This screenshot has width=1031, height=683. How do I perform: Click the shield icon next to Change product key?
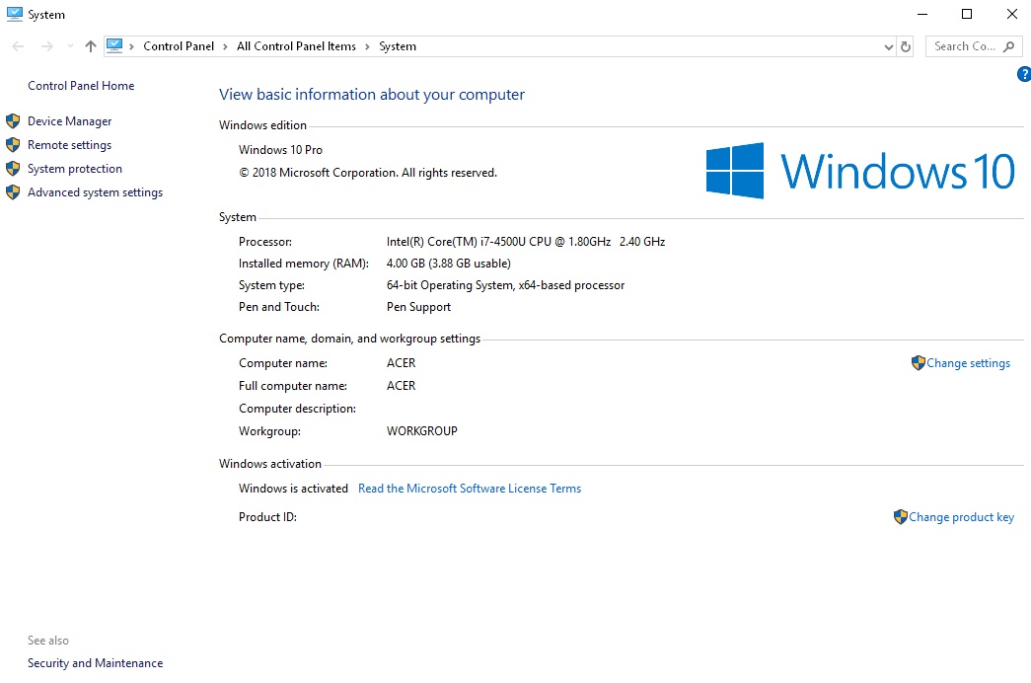point(900,517)
